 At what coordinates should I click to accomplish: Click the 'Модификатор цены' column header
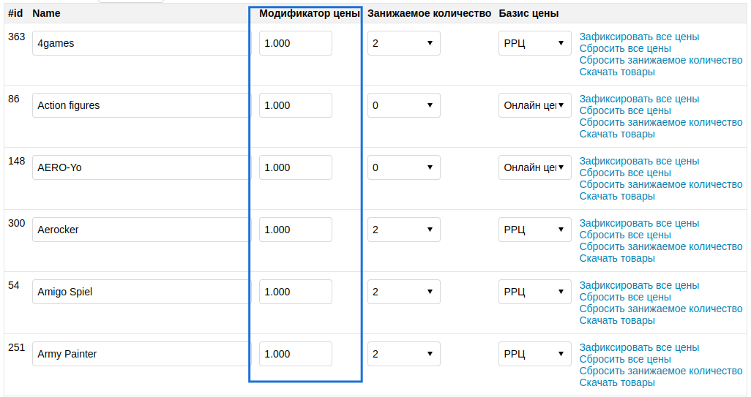[310, 13]
